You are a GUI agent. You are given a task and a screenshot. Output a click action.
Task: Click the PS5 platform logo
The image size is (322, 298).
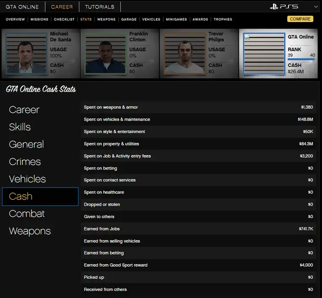283,7
